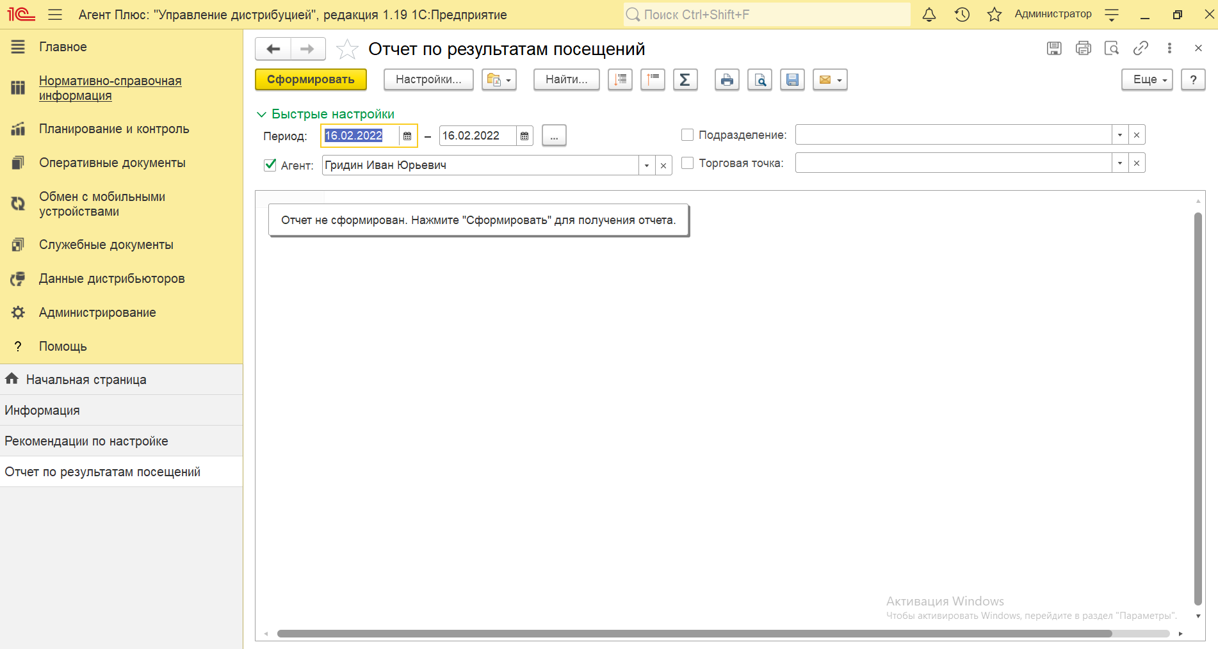The image size is (1218, 649).
Task: Enable the Торговая точка checkbox
Action: 688,163
